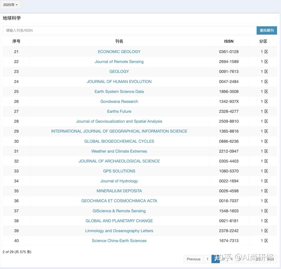
Task: Open the MINERALIUM DEPOSITA link
Action: click(119, 191)
